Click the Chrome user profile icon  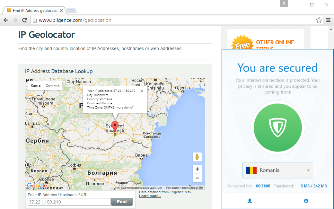click(284, 4)
